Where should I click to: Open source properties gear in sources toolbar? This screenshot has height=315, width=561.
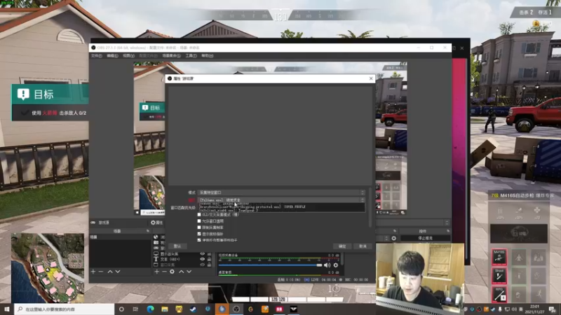tap(172, 272)
